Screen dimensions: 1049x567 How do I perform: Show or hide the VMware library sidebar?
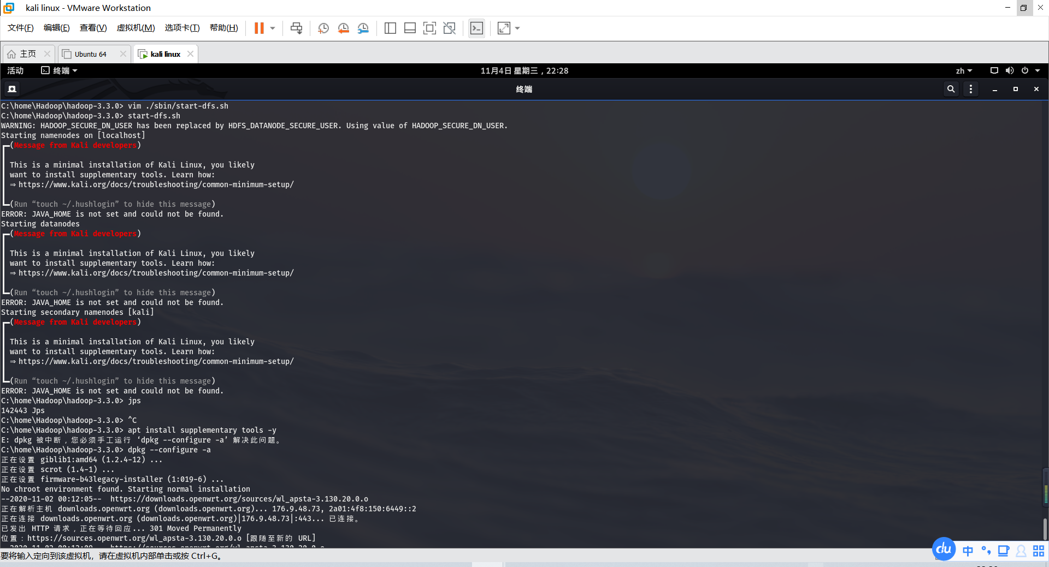point(390,28)
